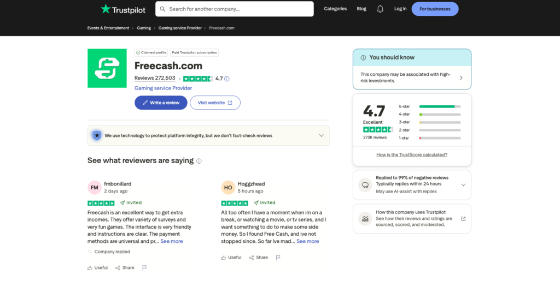This screenshot has height=281, width=560.
Task: Go to Events & Entertainment breadcrumb
Action: (108, 28)
